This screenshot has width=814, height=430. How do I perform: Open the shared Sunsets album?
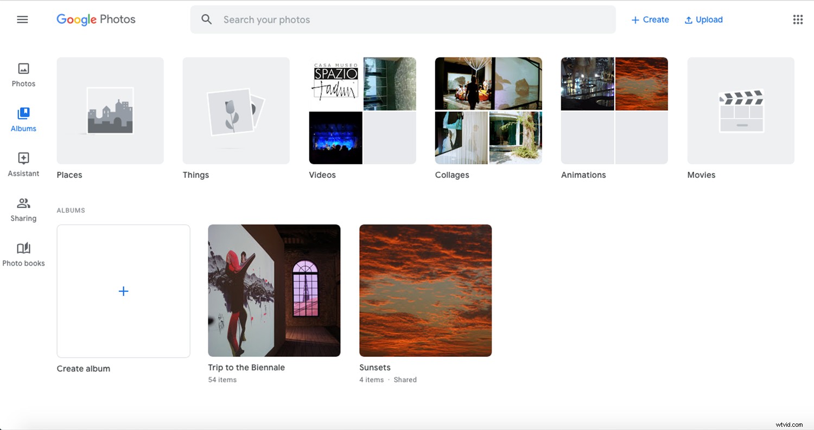coord(425,291)
